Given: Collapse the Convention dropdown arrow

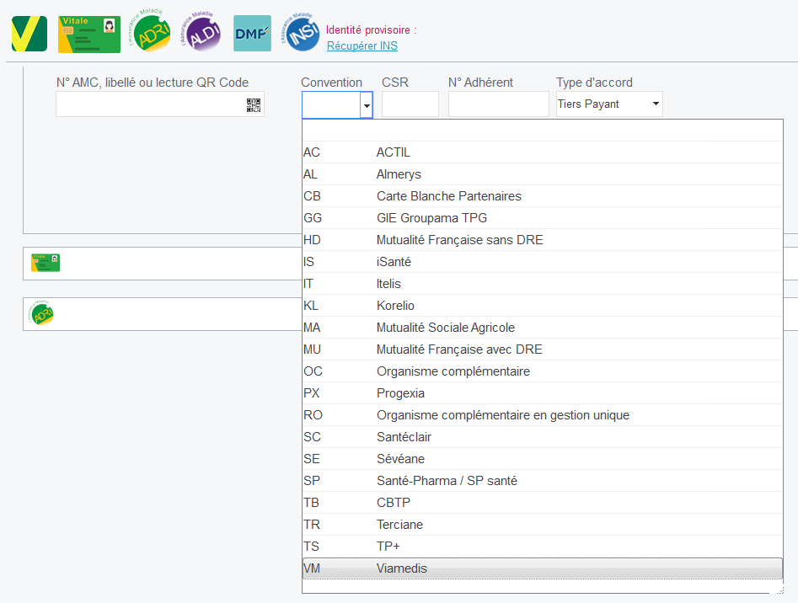Looking at the screenshot, I should point(366,105).
